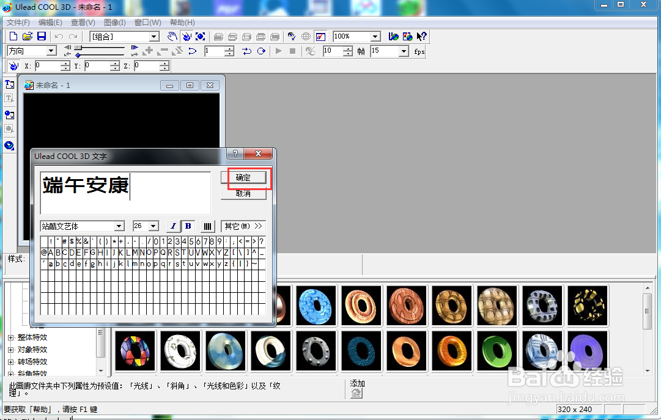The width and height of the screenshot is (661, 420).
Task: Open the font size dropdown showing 26
Action: click(153, 226)
